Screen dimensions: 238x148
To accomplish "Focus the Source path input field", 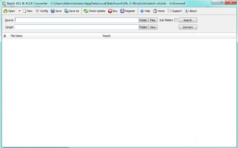I will (x=77, y=20).
